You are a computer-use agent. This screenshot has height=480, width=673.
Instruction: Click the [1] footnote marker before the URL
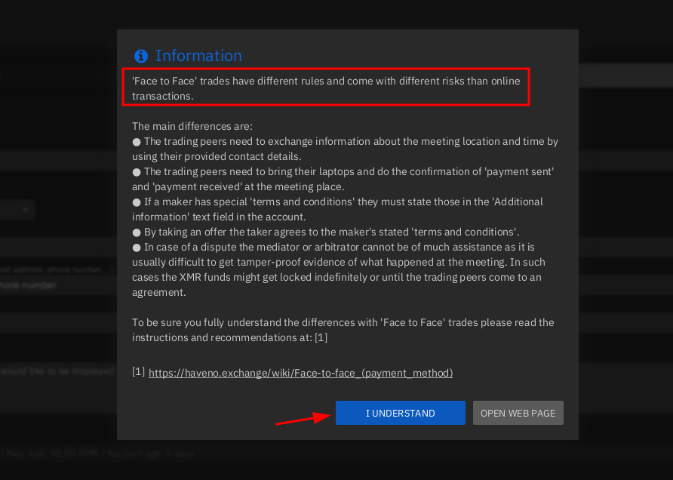pyautogui.click(x=138, y=372)
